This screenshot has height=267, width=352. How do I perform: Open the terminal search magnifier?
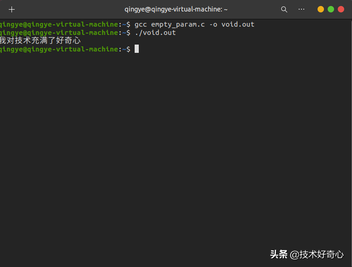point(284,10)
